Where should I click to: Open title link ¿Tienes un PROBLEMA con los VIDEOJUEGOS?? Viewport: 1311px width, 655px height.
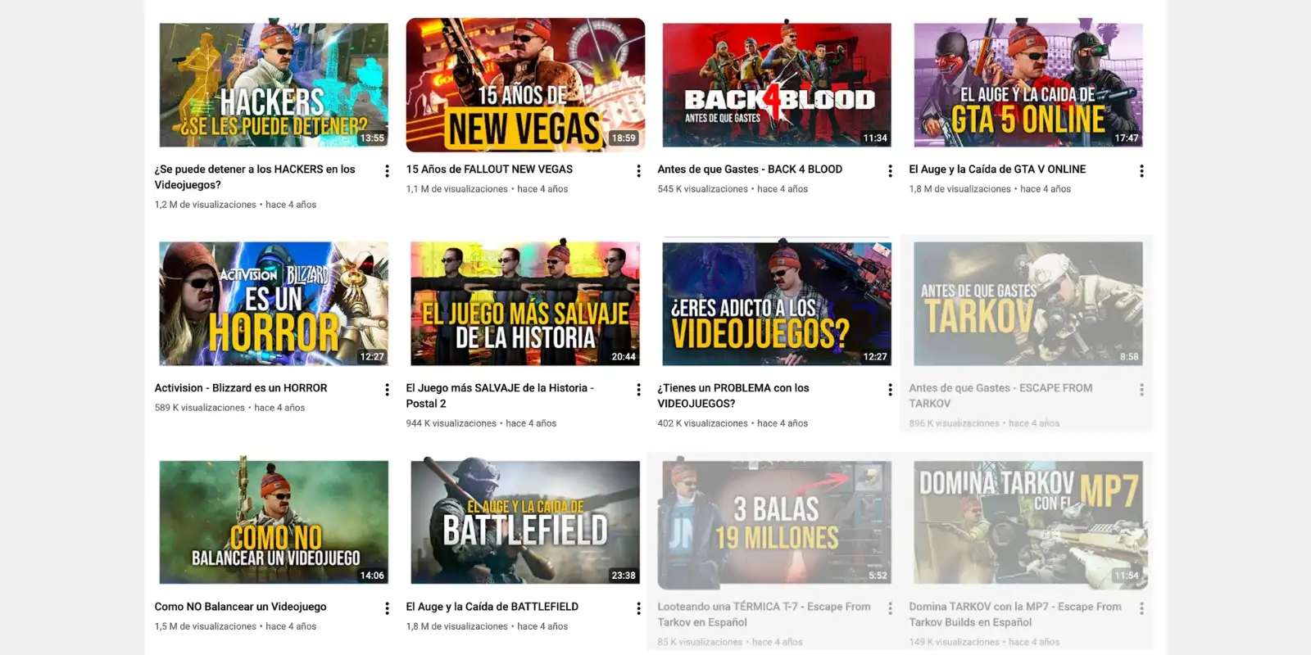[x=733, y=395]
